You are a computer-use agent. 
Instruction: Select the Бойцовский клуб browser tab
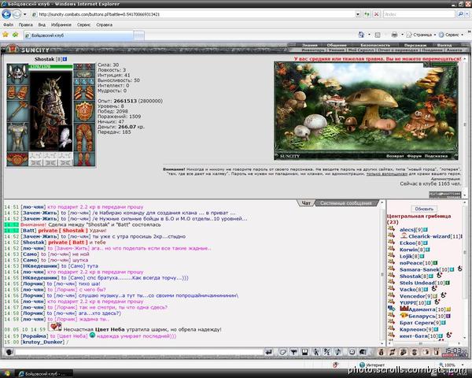[78, 35]
